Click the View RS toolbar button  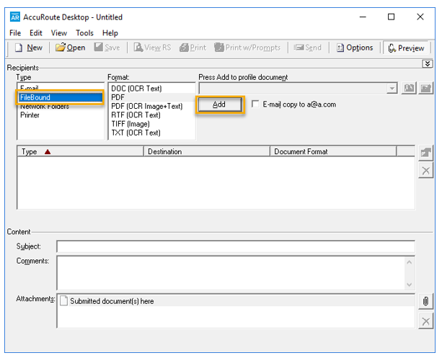pos(152,48)
